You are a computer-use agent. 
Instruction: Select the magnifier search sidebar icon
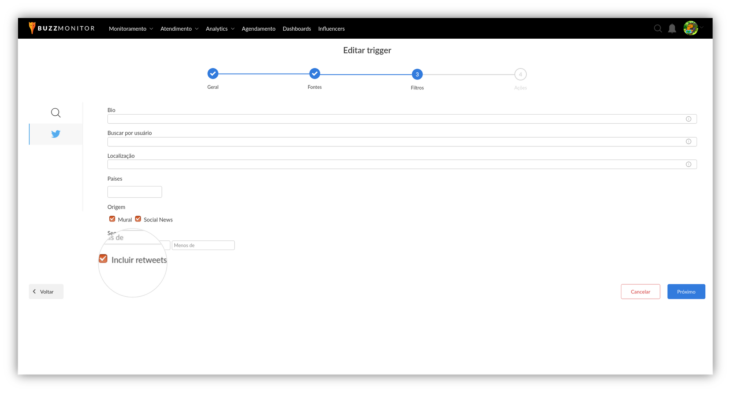56,113
